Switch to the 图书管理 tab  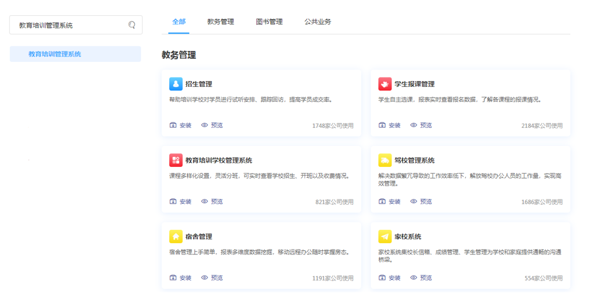tap(269, 22)
